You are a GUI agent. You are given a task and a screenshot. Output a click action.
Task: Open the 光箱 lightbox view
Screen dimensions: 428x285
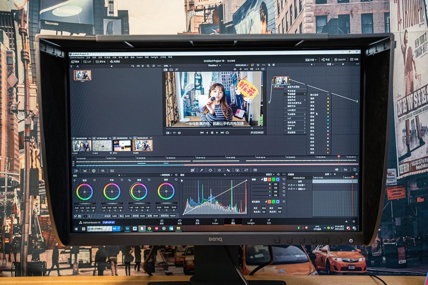coord(354,59)
